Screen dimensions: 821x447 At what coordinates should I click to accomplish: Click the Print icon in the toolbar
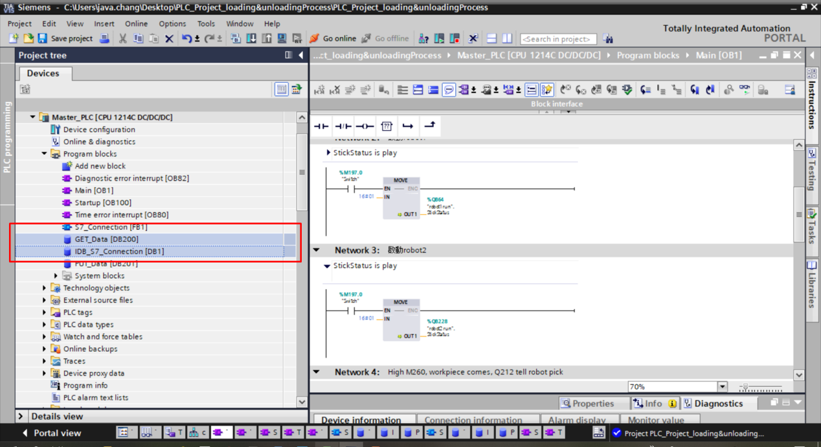pos(104,39)
